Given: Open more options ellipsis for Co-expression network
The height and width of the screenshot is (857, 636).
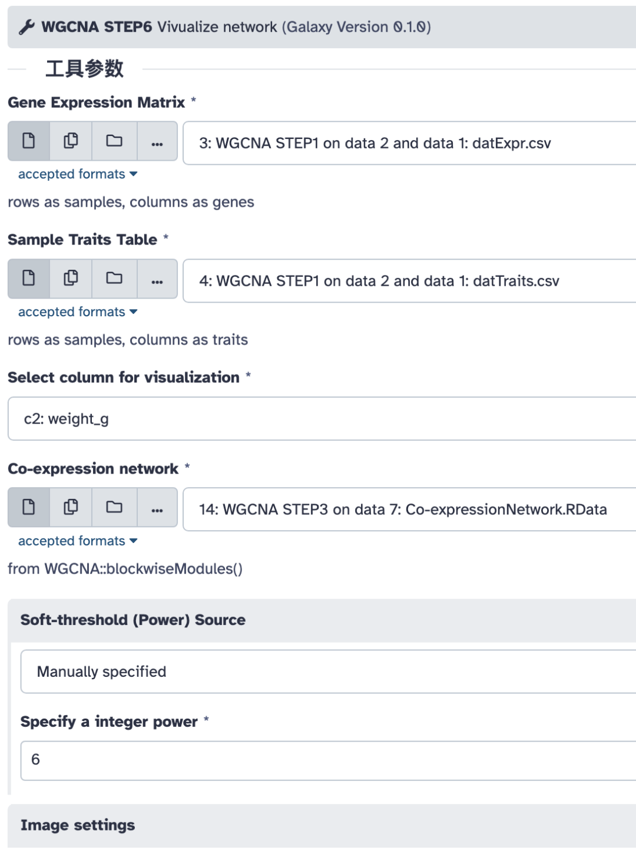Looking at the screenshot, I should point(157,508).
